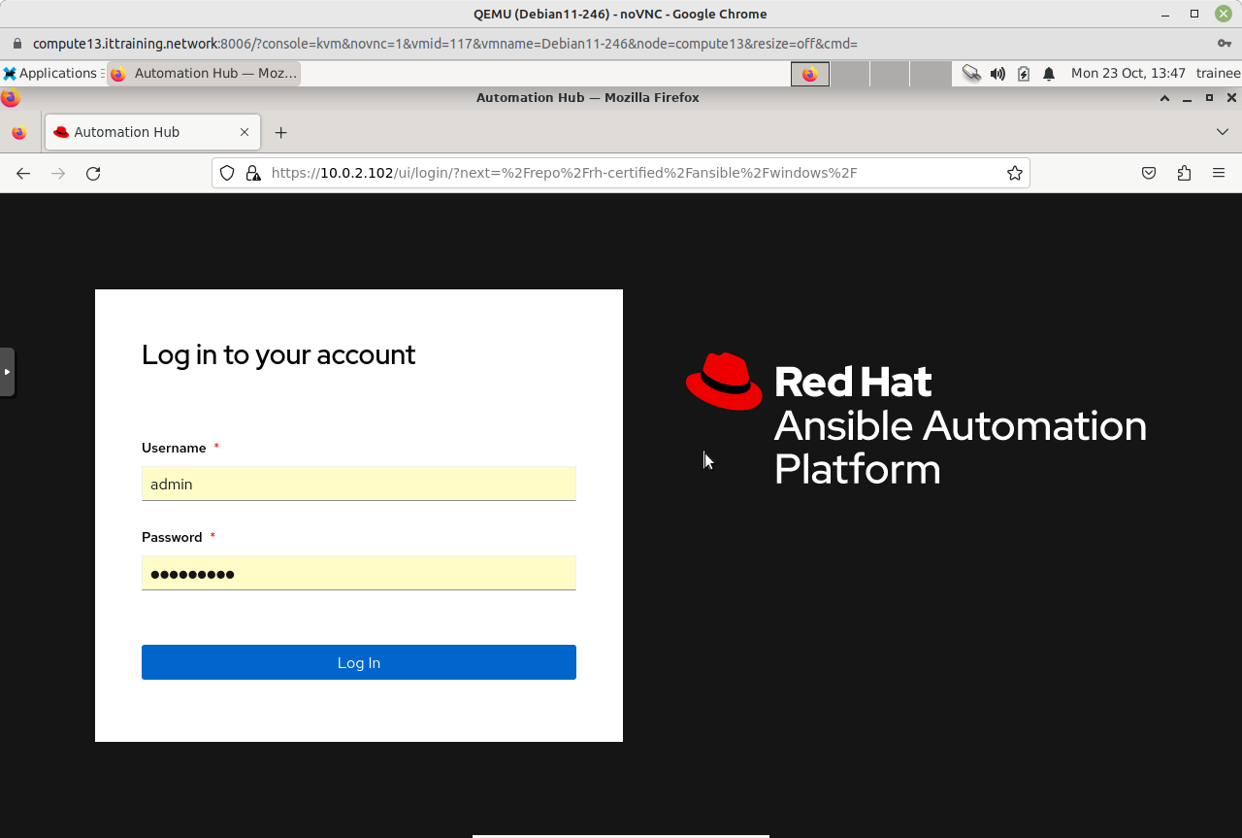Close the Automation Hub tab

click(x=245, y=132)
